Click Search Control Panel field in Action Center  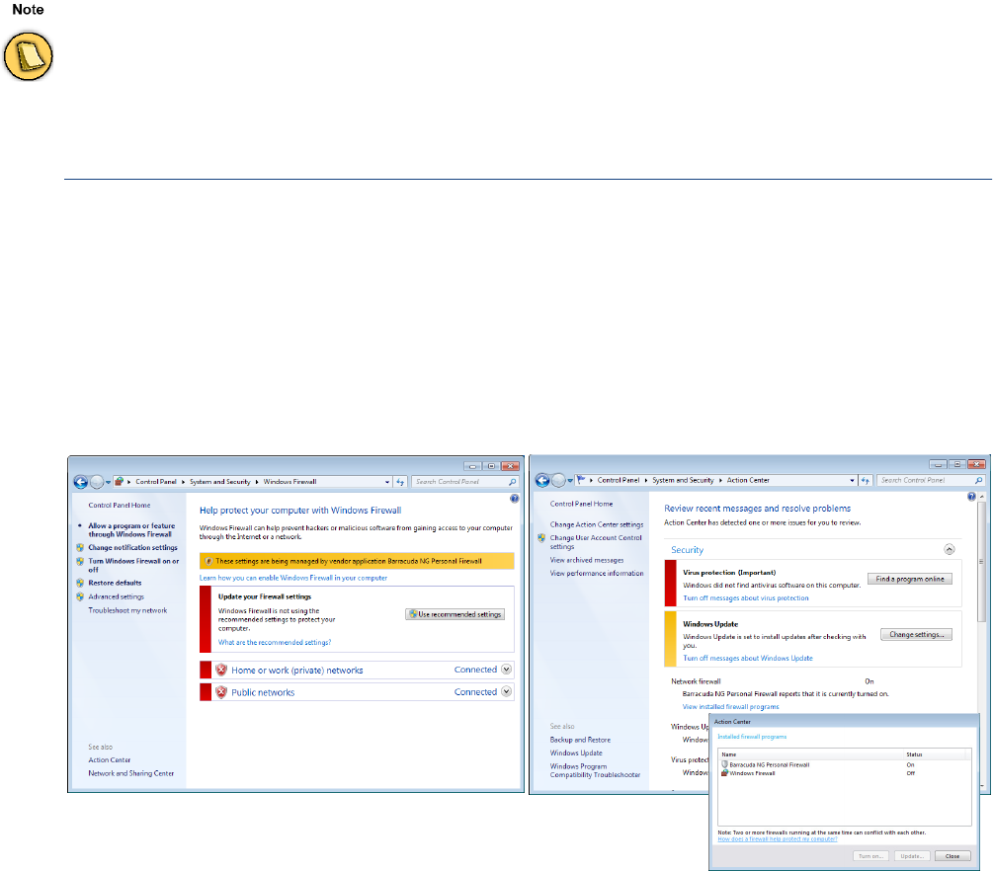(931, 481)
